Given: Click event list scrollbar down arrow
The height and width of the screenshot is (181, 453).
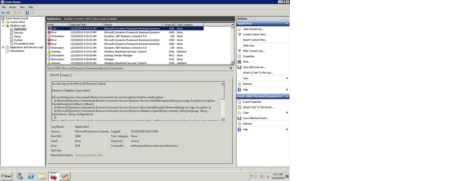Looking at the screenshot, I should coord(232,63).
